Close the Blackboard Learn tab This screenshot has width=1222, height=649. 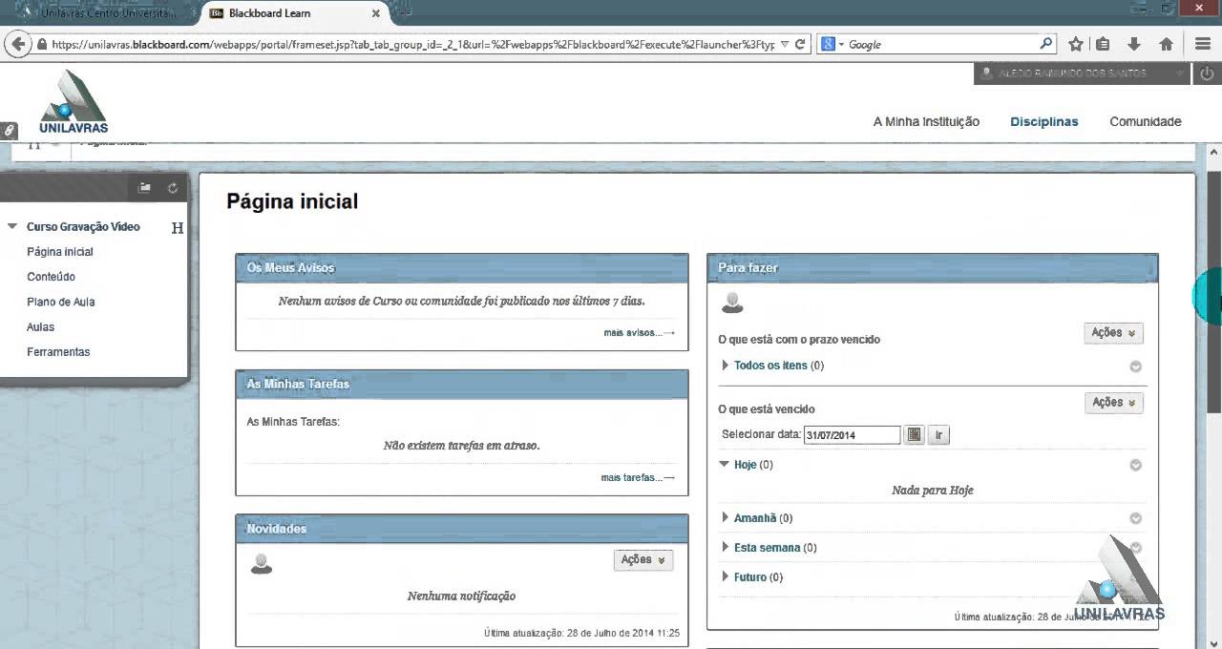pos(376,12)
